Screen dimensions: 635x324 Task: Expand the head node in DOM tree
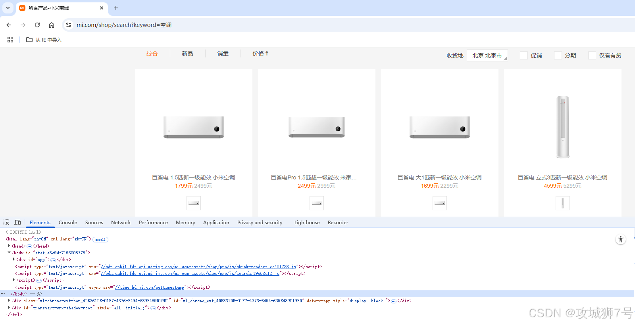click(9, 246)
